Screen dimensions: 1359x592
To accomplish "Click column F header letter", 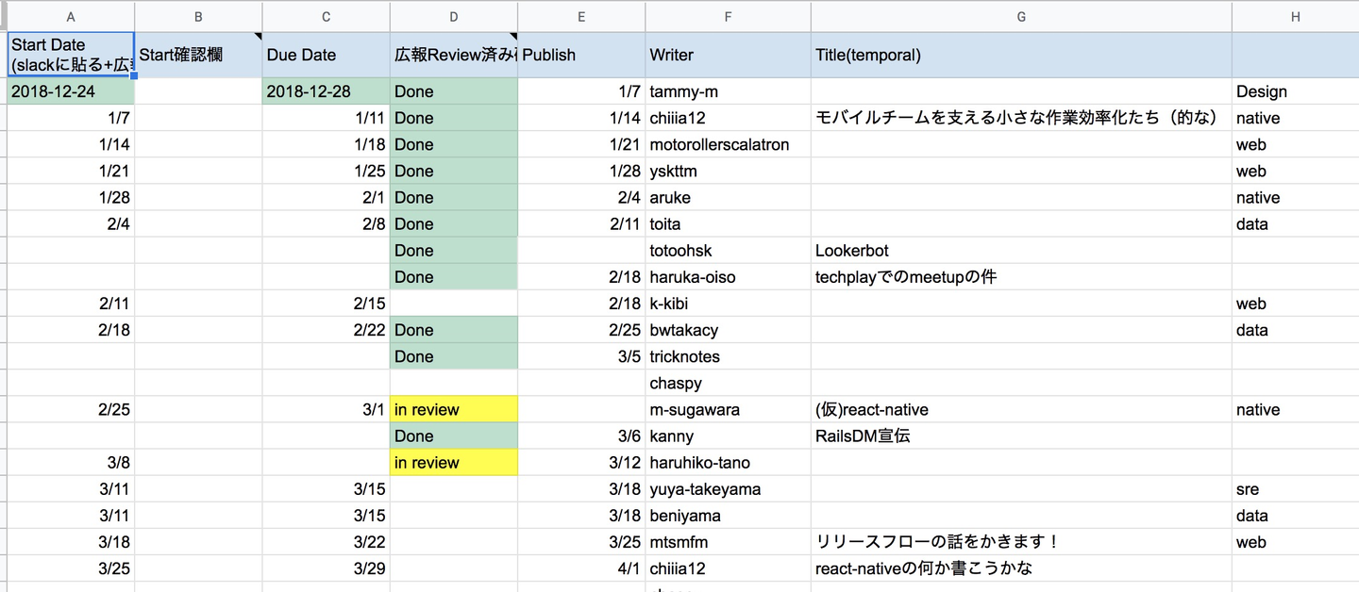I will tap(729, 17).
